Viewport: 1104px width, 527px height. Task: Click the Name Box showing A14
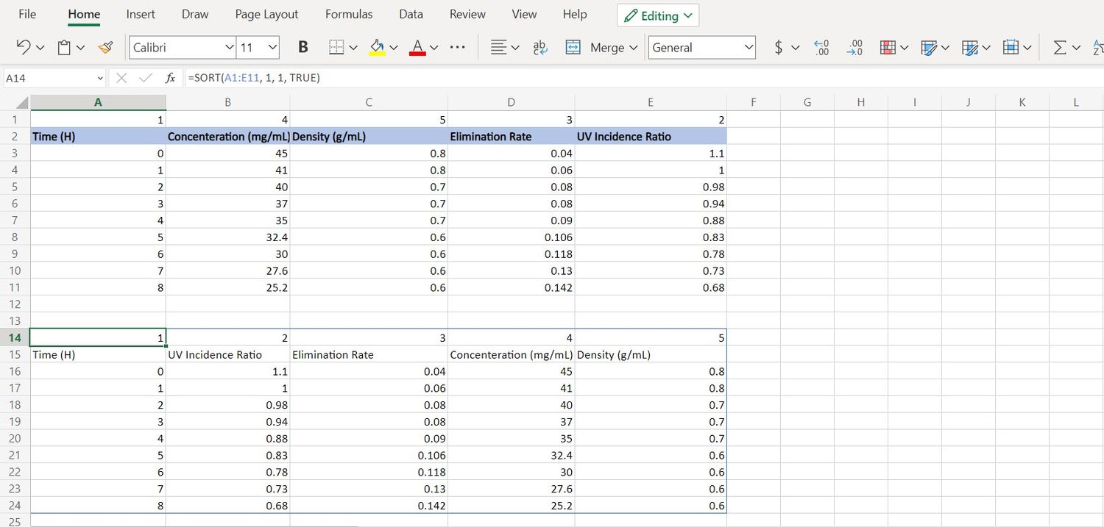click(x=56, y=77)
